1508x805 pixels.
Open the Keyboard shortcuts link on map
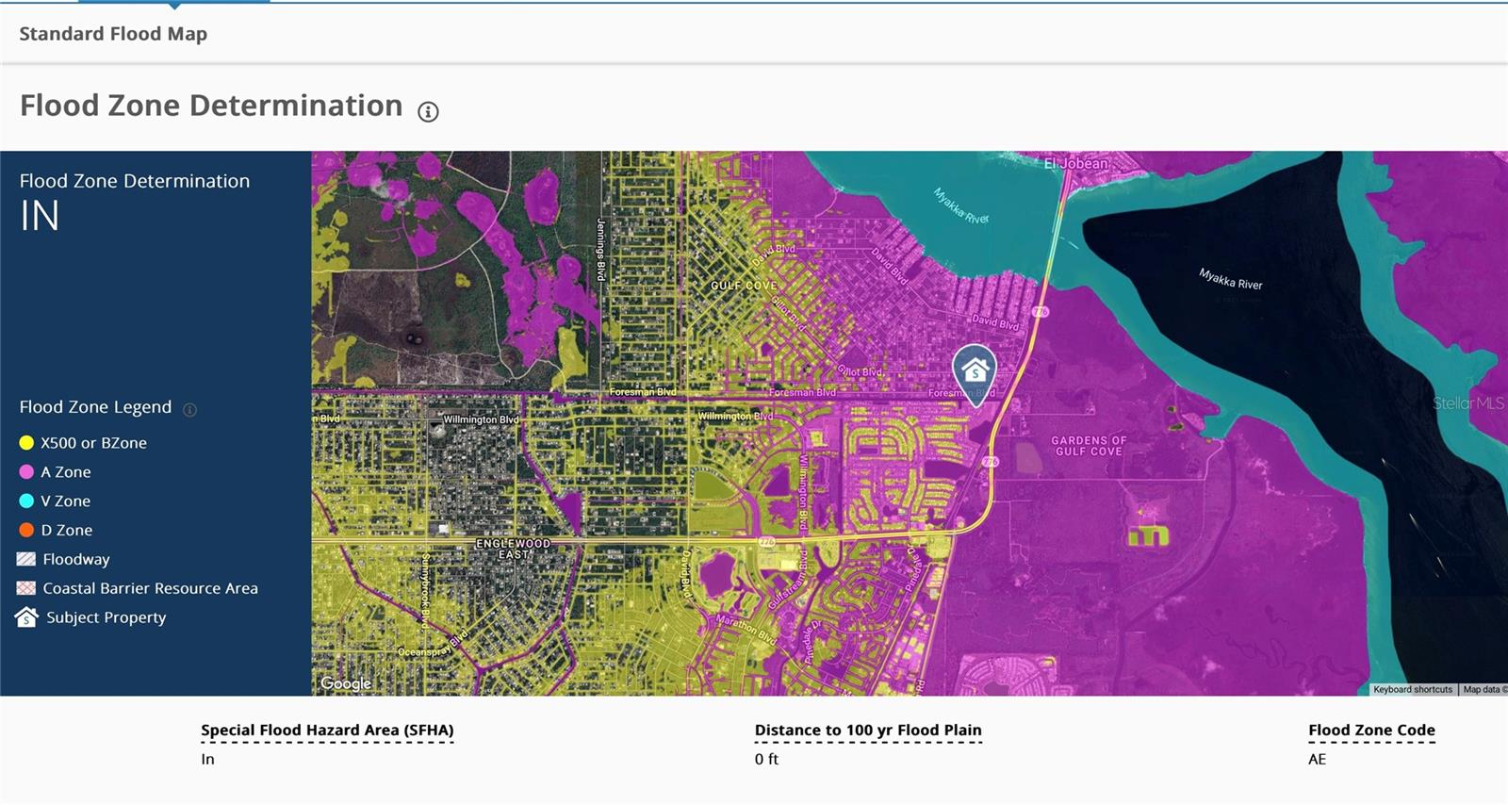pyautogui.click(x=1412, y=690)
